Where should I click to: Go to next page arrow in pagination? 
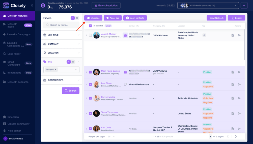[236, 136]
